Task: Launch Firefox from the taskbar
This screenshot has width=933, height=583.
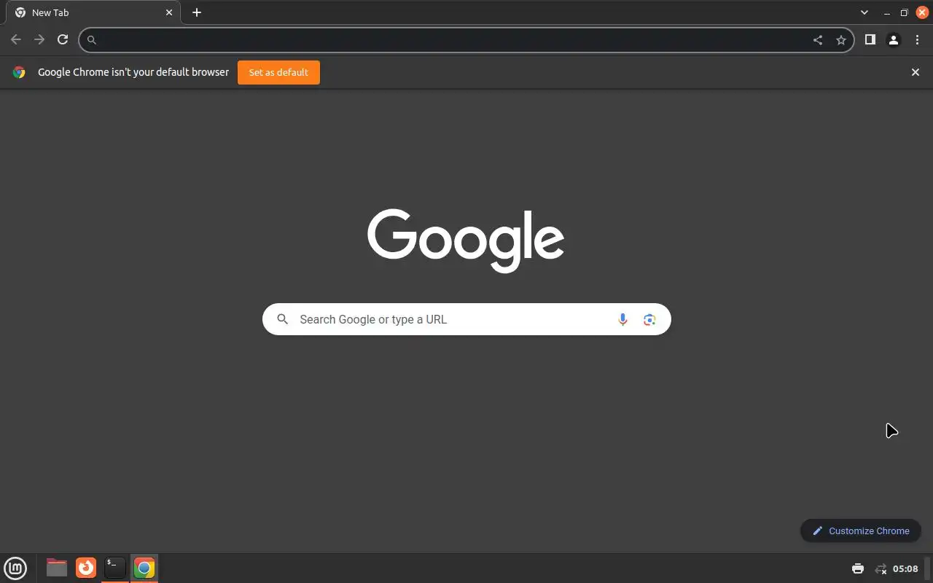Action: [86, 568]
